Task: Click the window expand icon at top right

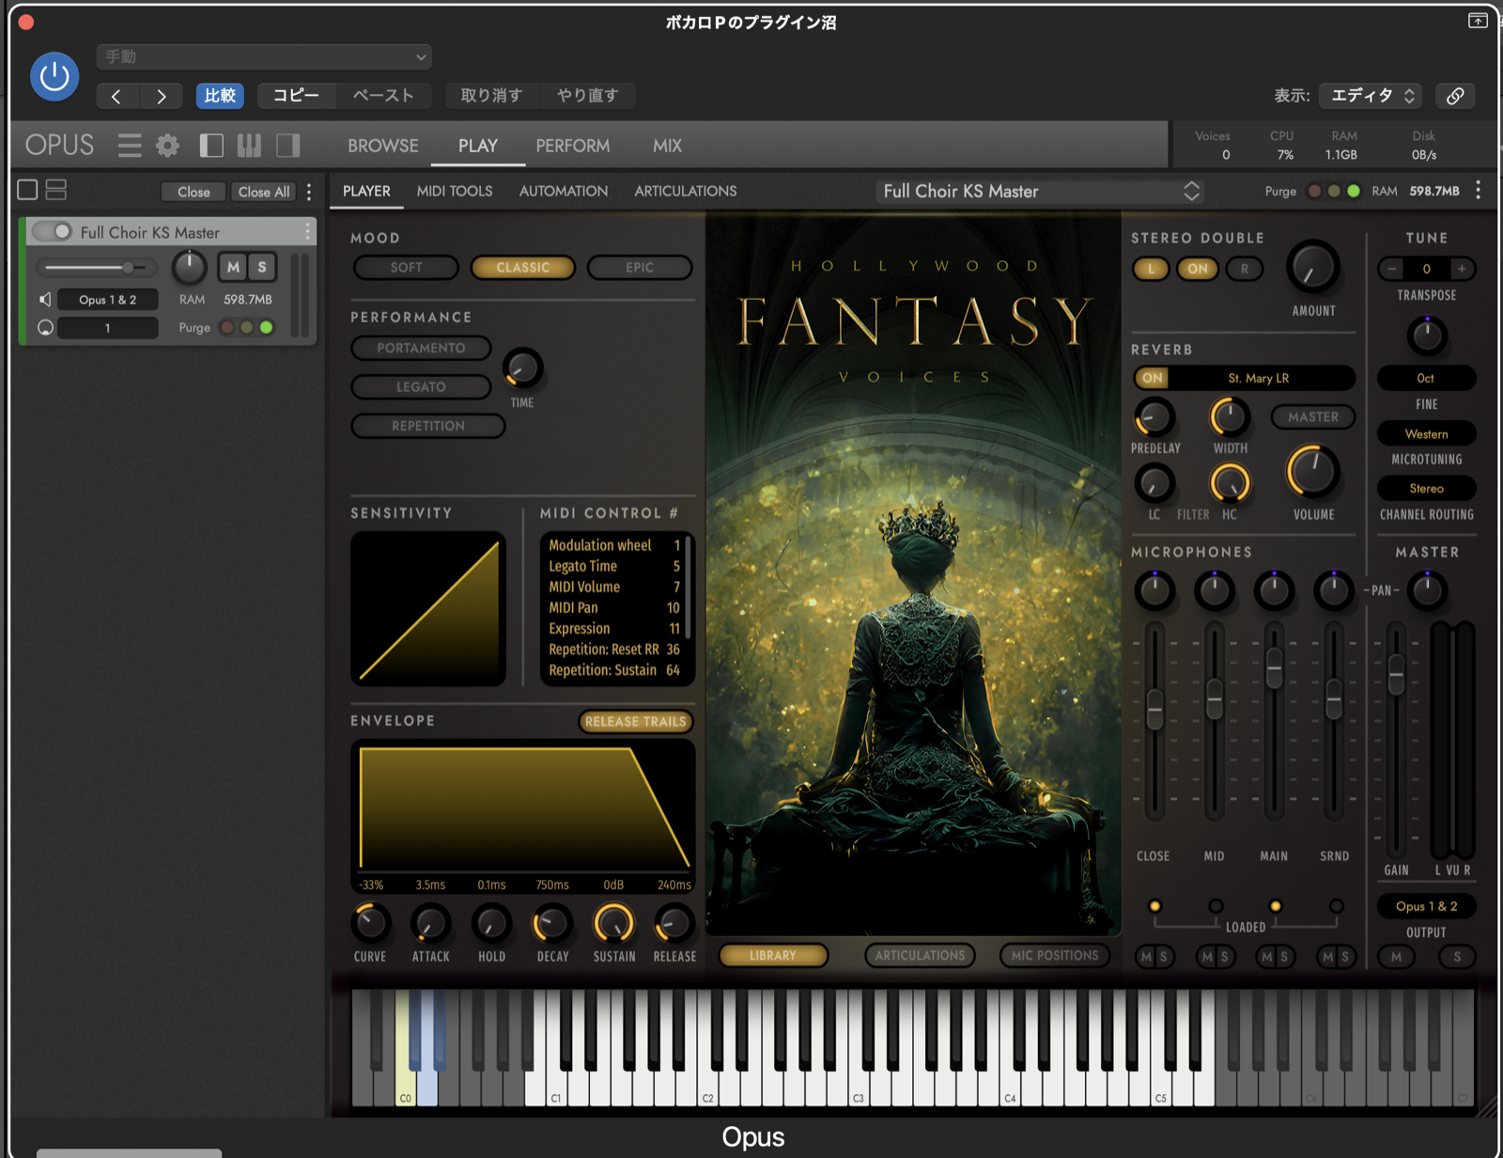Action: pos(1478,21)
